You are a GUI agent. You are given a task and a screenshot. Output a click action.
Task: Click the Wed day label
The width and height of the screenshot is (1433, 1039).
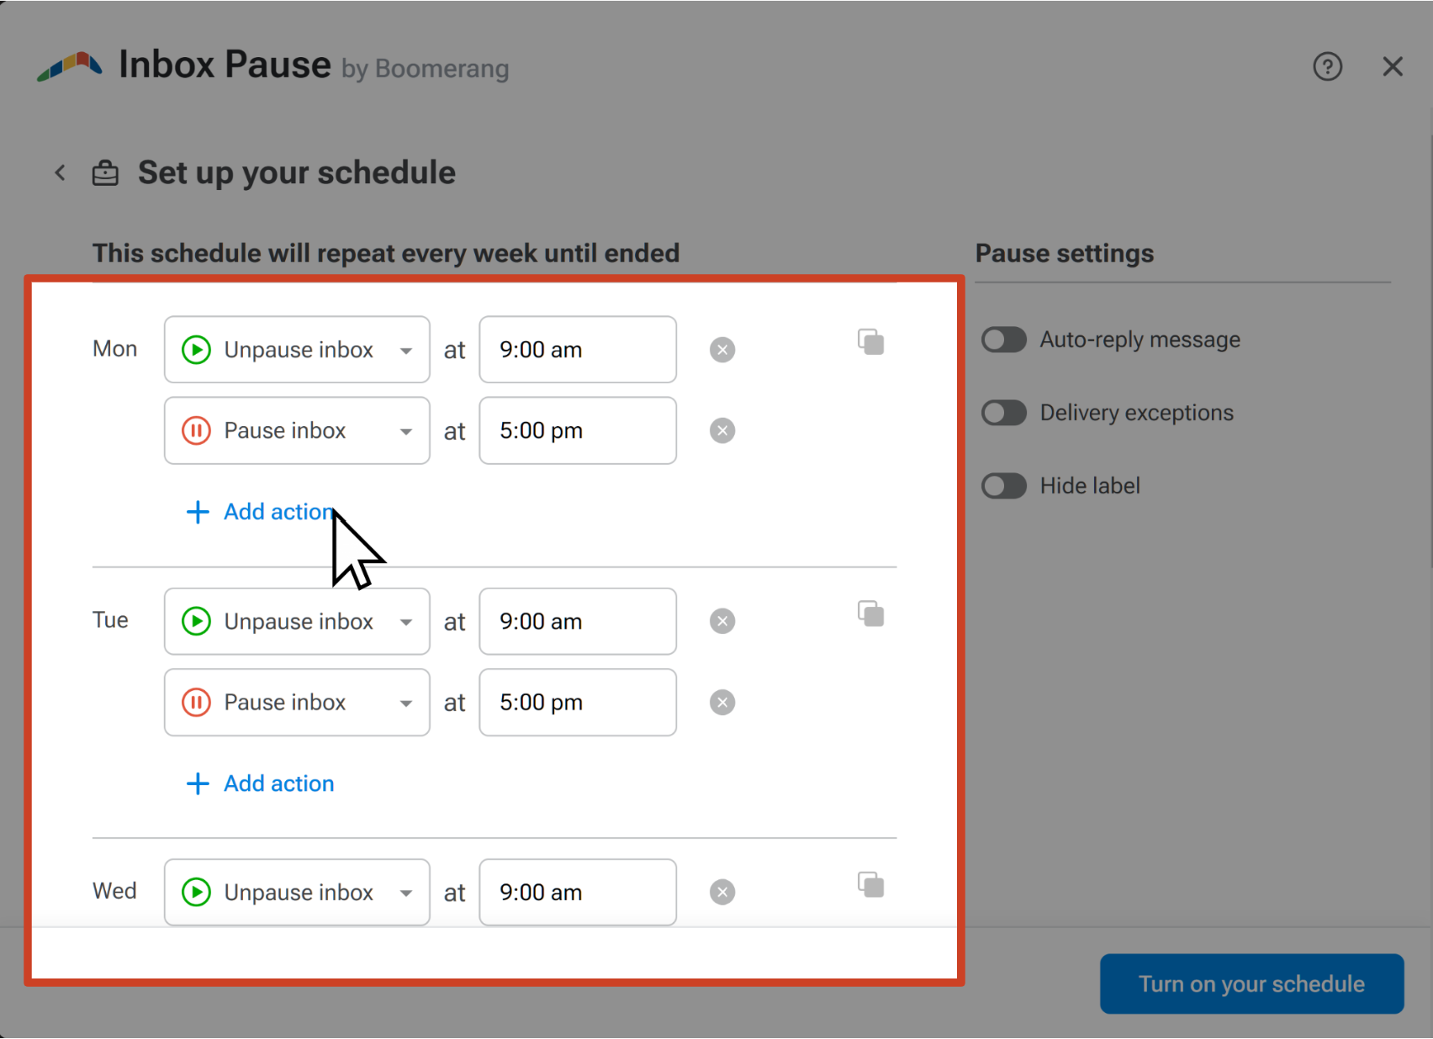[114, 891]
